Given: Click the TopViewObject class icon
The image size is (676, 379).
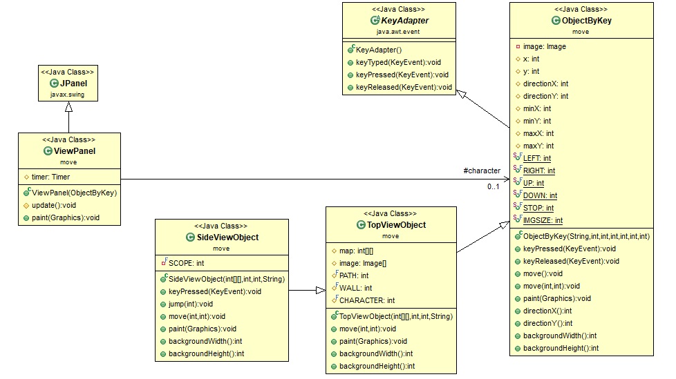Looking at the screenshot, I should click(x=361, y=225).
